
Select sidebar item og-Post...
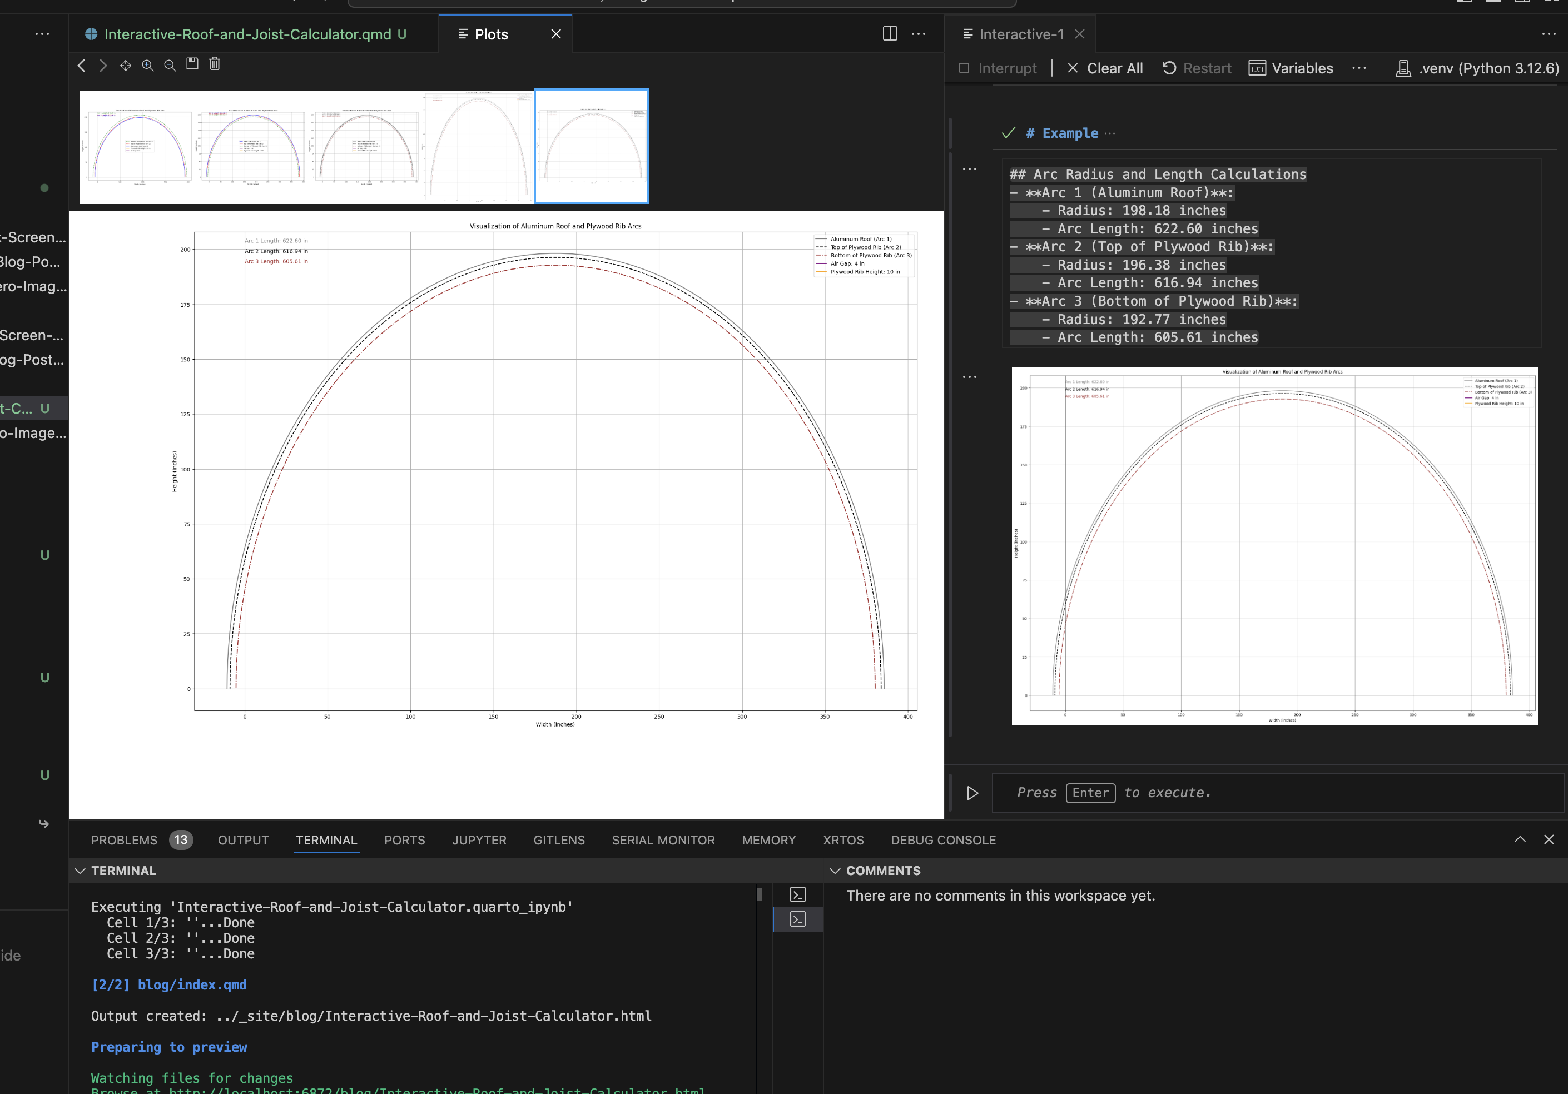pos(33,359)
